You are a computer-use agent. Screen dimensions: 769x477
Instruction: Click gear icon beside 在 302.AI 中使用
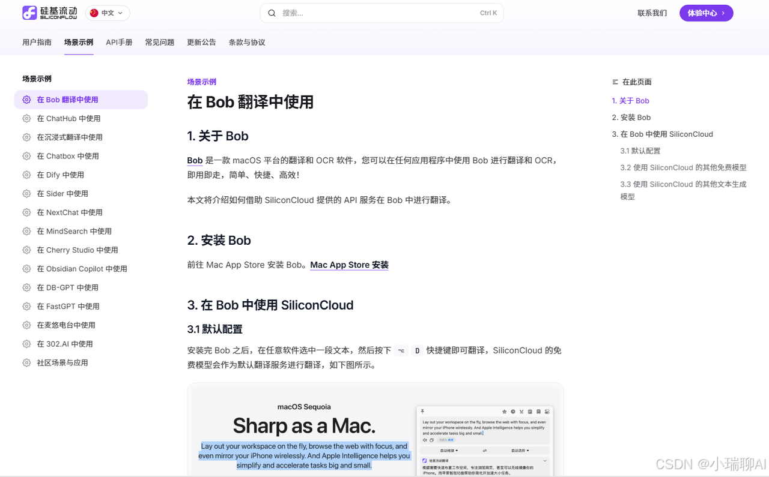click(x=26, y=344)
